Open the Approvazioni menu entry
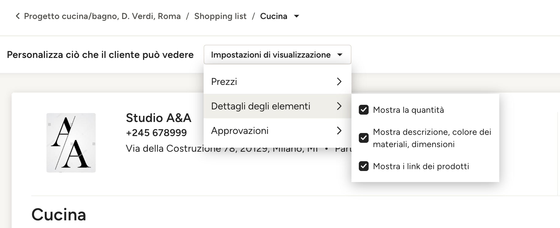560x228 pixels. 277,131
